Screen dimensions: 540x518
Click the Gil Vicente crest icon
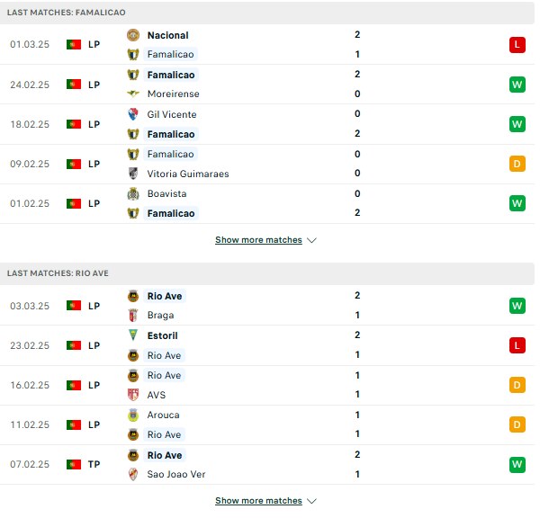[x=133, y=114]
